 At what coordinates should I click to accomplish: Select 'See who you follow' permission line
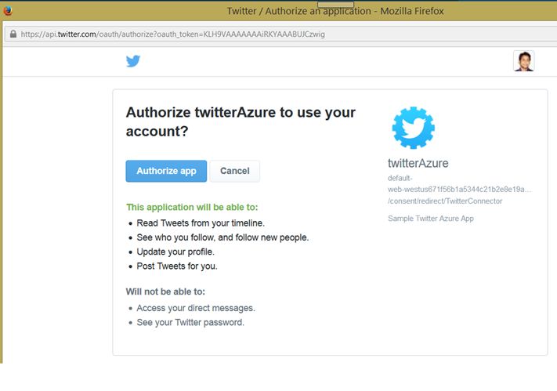[222, 237]
